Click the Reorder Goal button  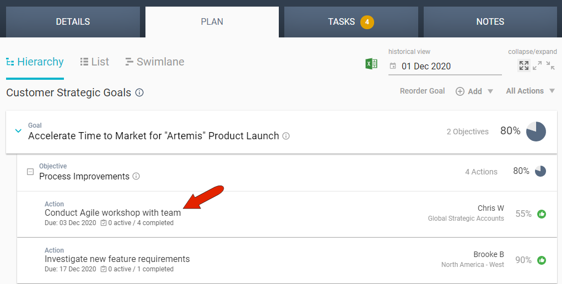coord(422,91)
